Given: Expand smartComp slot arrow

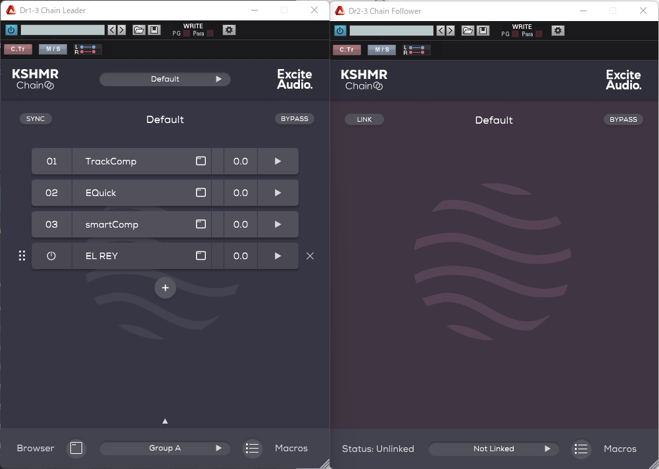Looking at the screenshot, I should (278, 224).
